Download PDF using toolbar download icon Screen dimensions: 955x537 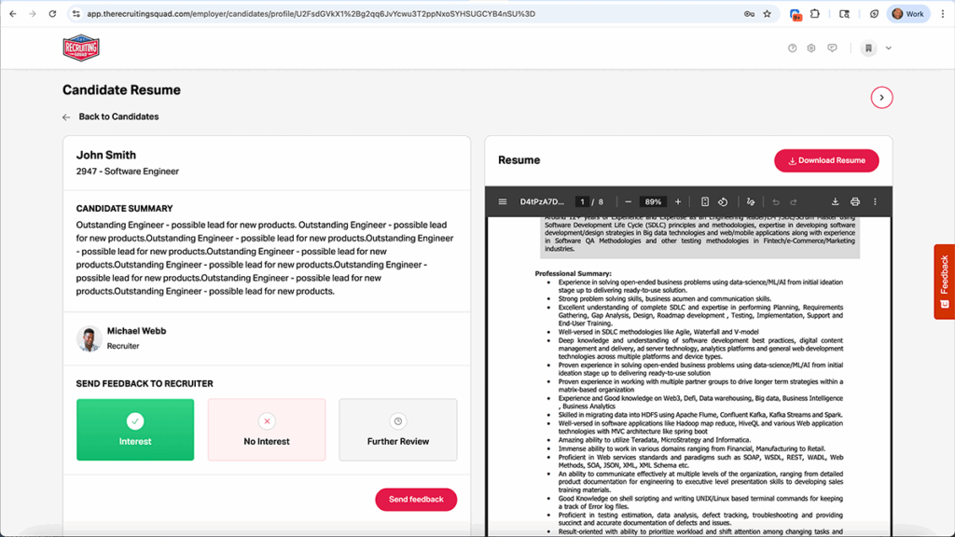pos(835,201)
